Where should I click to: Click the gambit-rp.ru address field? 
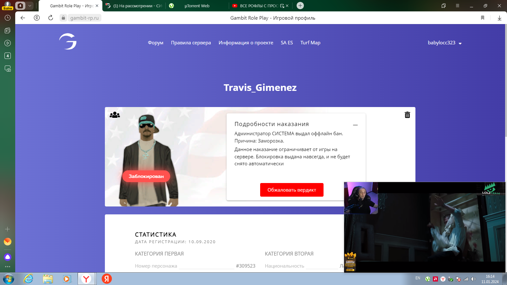click(x=84, y=18)
